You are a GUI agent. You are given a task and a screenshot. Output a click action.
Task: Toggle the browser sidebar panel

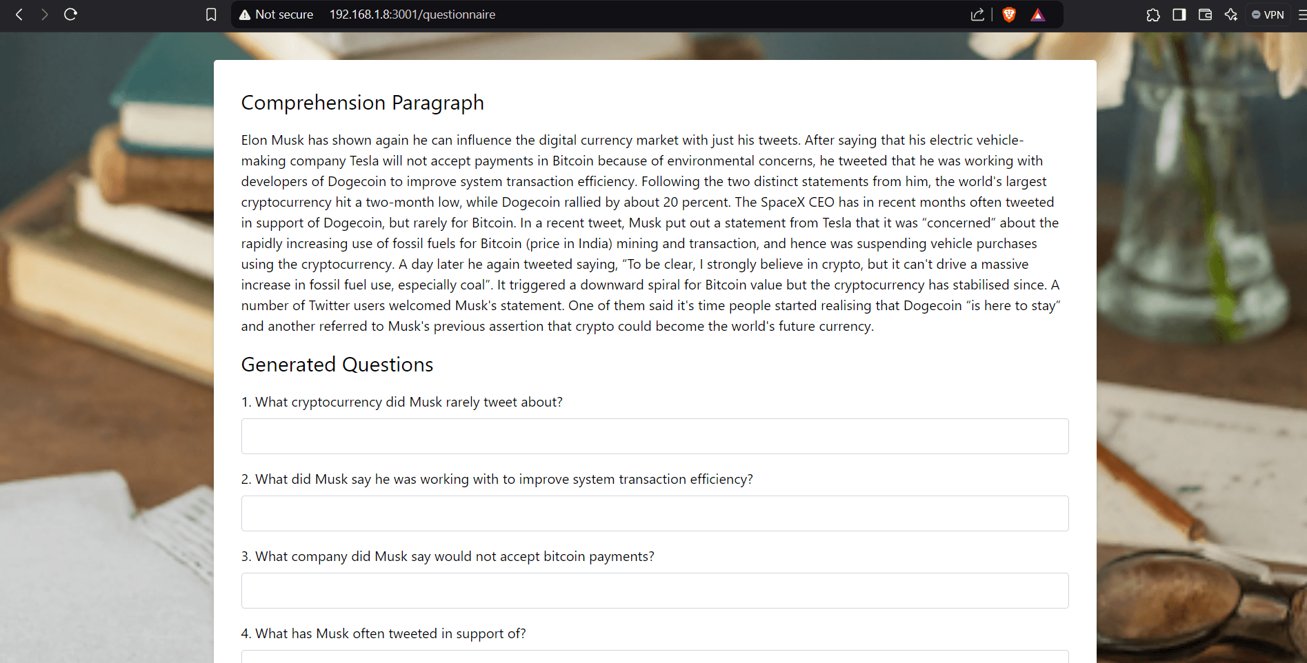click(1179, 14)
